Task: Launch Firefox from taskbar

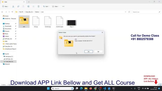Action: [x=91, y=88]
